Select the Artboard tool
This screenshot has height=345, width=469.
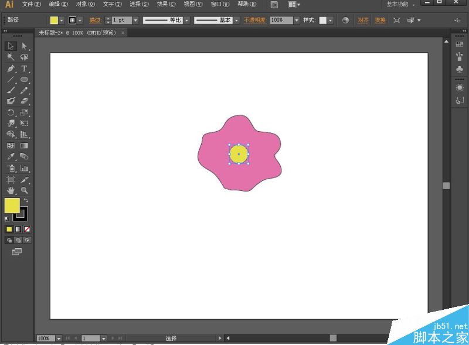(x=11, y=180)
